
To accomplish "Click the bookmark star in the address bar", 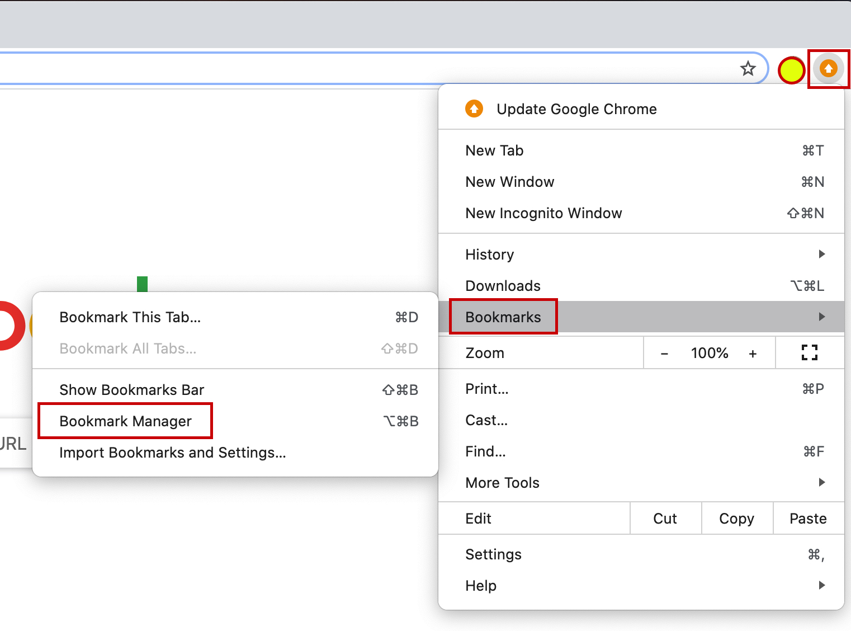I will (748, 68).
